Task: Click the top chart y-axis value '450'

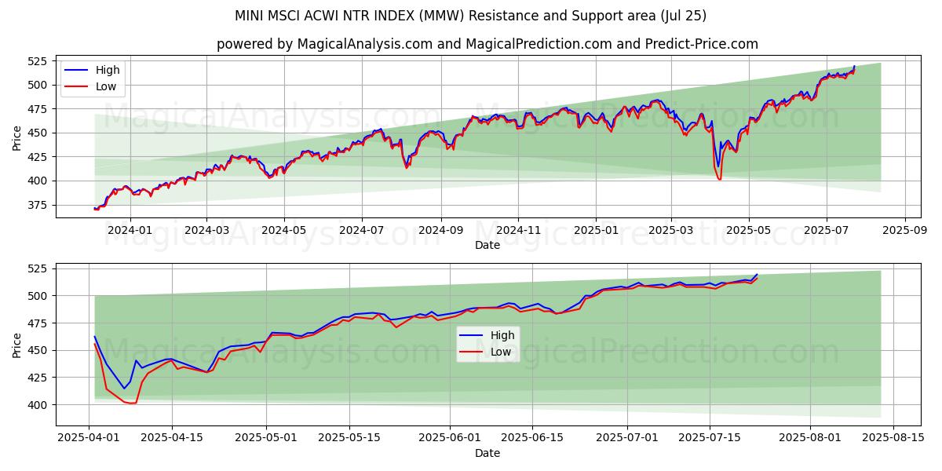Action: point(38,133)
